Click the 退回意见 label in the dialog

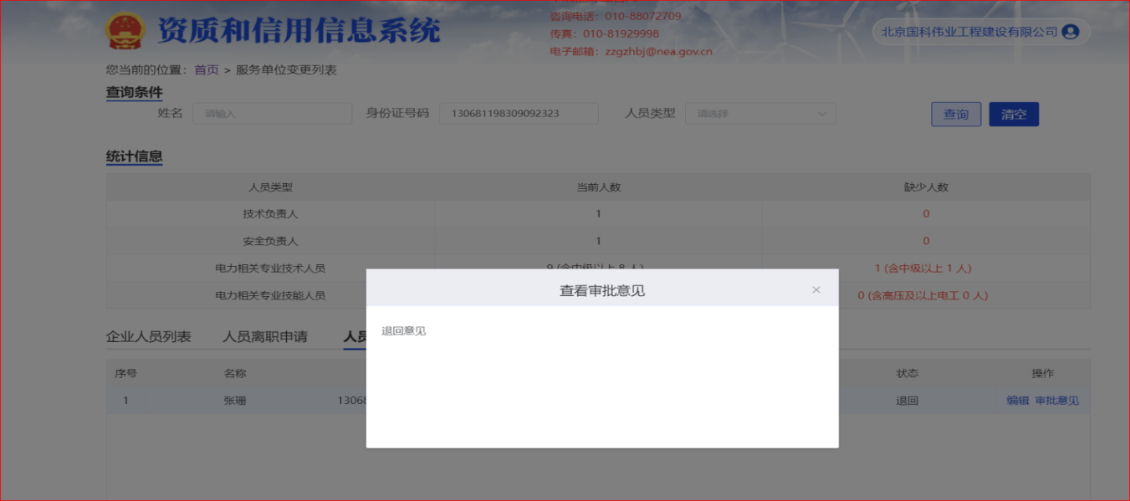(x=403, y=331)
